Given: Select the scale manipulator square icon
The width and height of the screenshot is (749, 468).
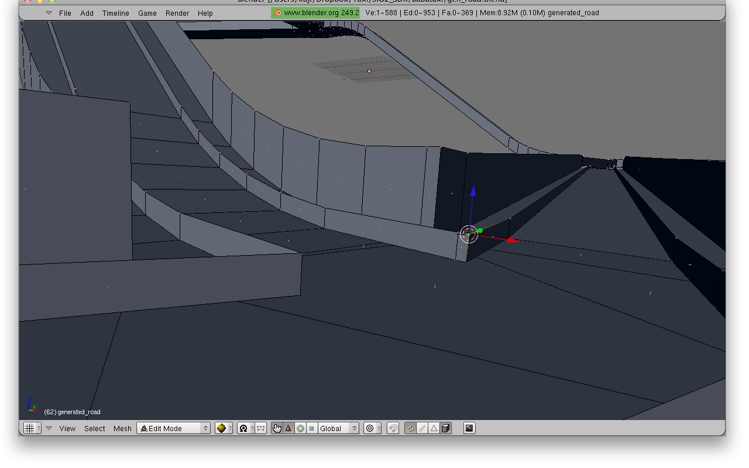Looking at the screenshot, I should tap(311, 428).
